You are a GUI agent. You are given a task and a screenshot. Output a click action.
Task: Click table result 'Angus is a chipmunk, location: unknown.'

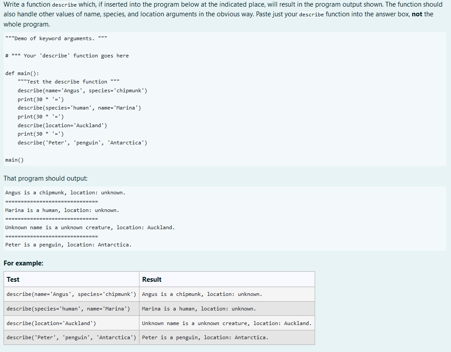[x=227, y=294]
